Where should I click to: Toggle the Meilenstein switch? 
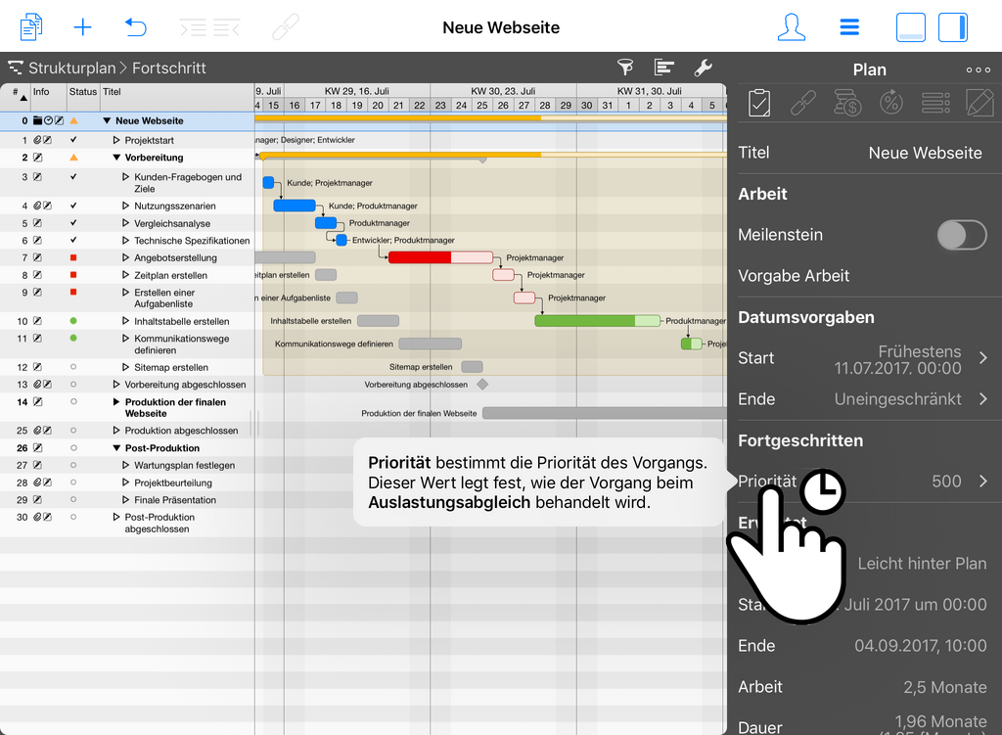pyautogui.click(x=961, y=235)
